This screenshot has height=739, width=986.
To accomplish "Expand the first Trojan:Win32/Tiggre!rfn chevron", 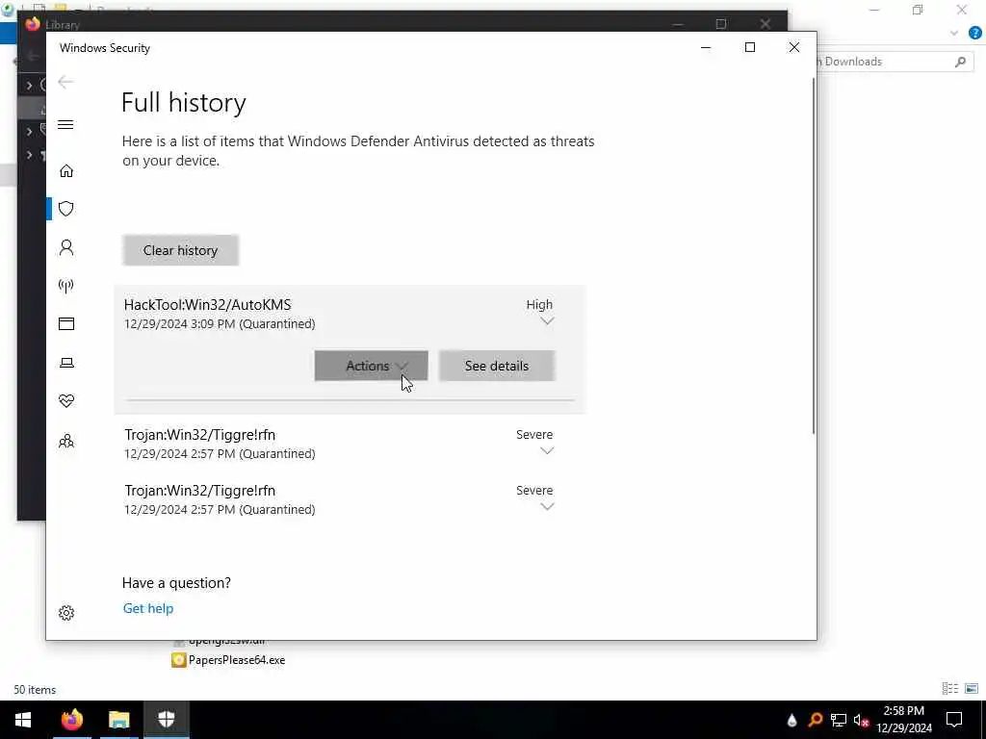I will [547, 450].
